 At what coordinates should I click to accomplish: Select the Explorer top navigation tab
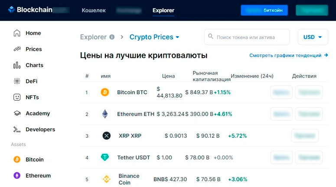tap(163, 10)
